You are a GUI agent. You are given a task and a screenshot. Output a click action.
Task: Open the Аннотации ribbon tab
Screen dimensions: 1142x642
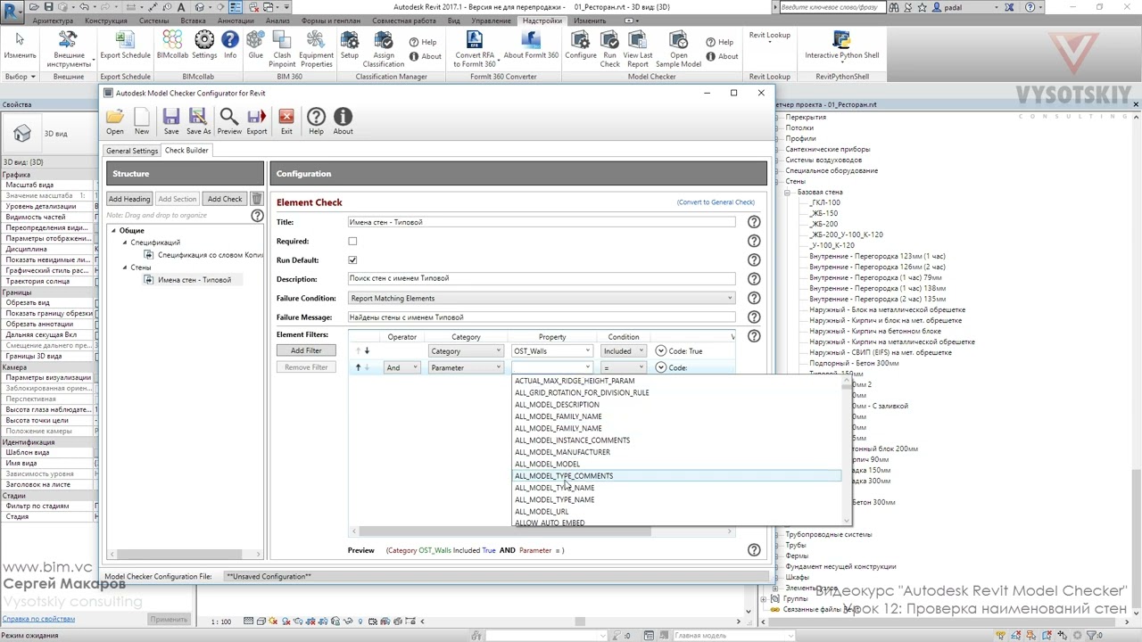click(236, 21)
